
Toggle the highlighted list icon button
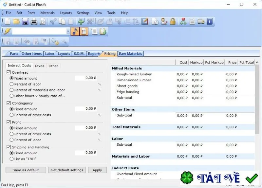pyautogui.click(x=84, y=31)
